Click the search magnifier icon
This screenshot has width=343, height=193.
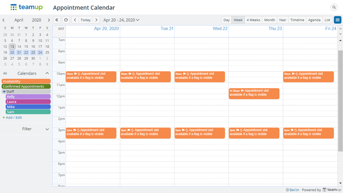pos(334,8)
